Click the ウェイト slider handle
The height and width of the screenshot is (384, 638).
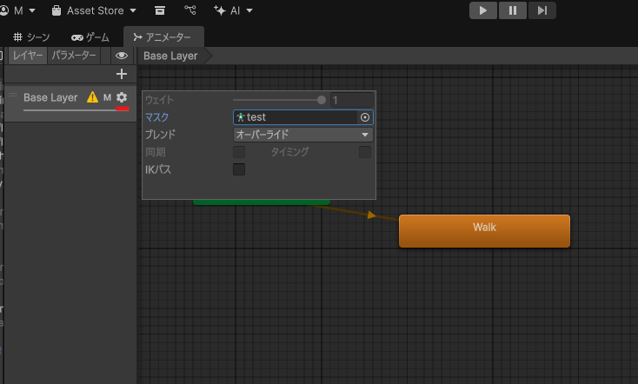coord(322,100)
